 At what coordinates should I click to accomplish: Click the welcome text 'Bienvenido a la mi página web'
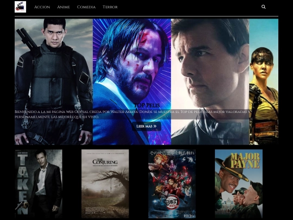coord(132,114)
